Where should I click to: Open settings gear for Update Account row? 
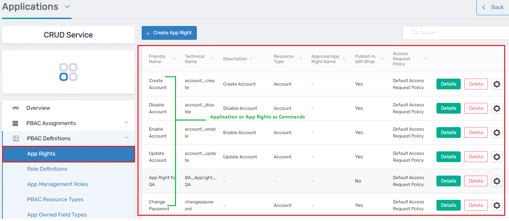coord(497,157)
